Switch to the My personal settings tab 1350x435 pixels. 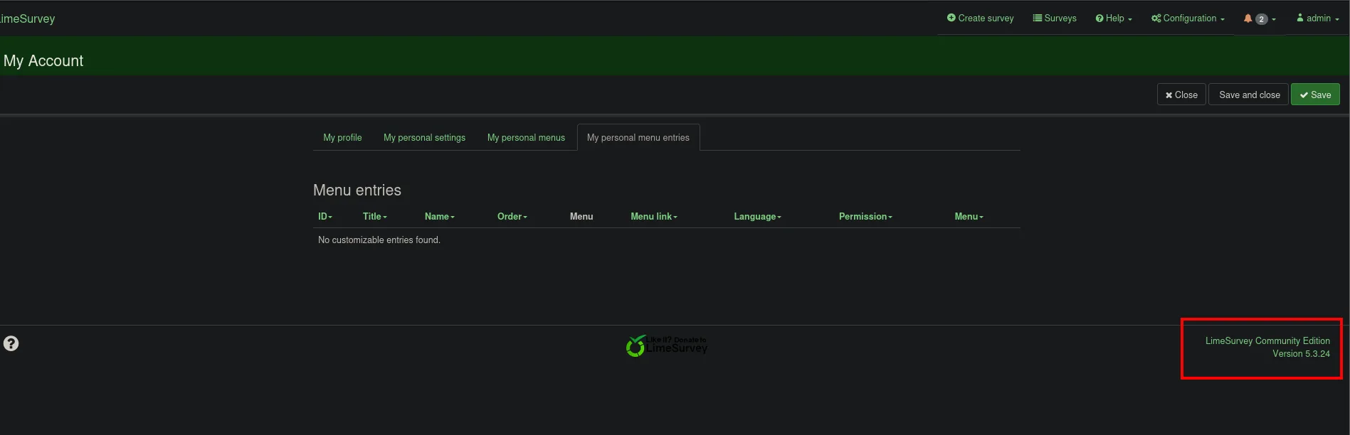coord(424,138)
